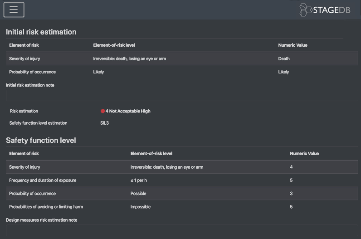Viewport: 361px width, 239px height.
Task: Click the "Possible" probability level cell
Action: click(138, 194)
